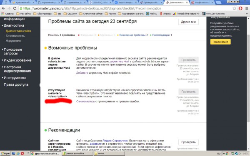Viewport: 250px width, 156px height.
Task: Switch to почта taskbar window
Action: 109,154
